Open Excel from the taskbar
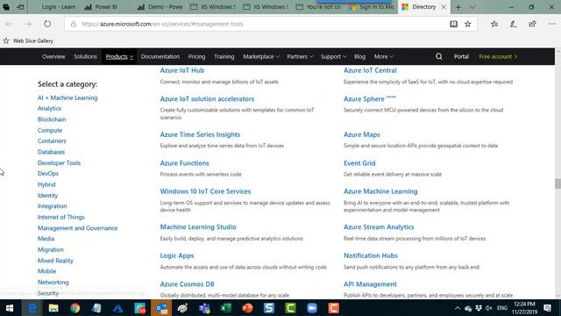 [226, 308]
